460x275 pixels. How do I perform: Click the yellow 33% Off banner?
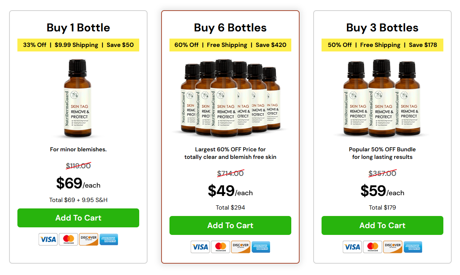pos(78,45)
